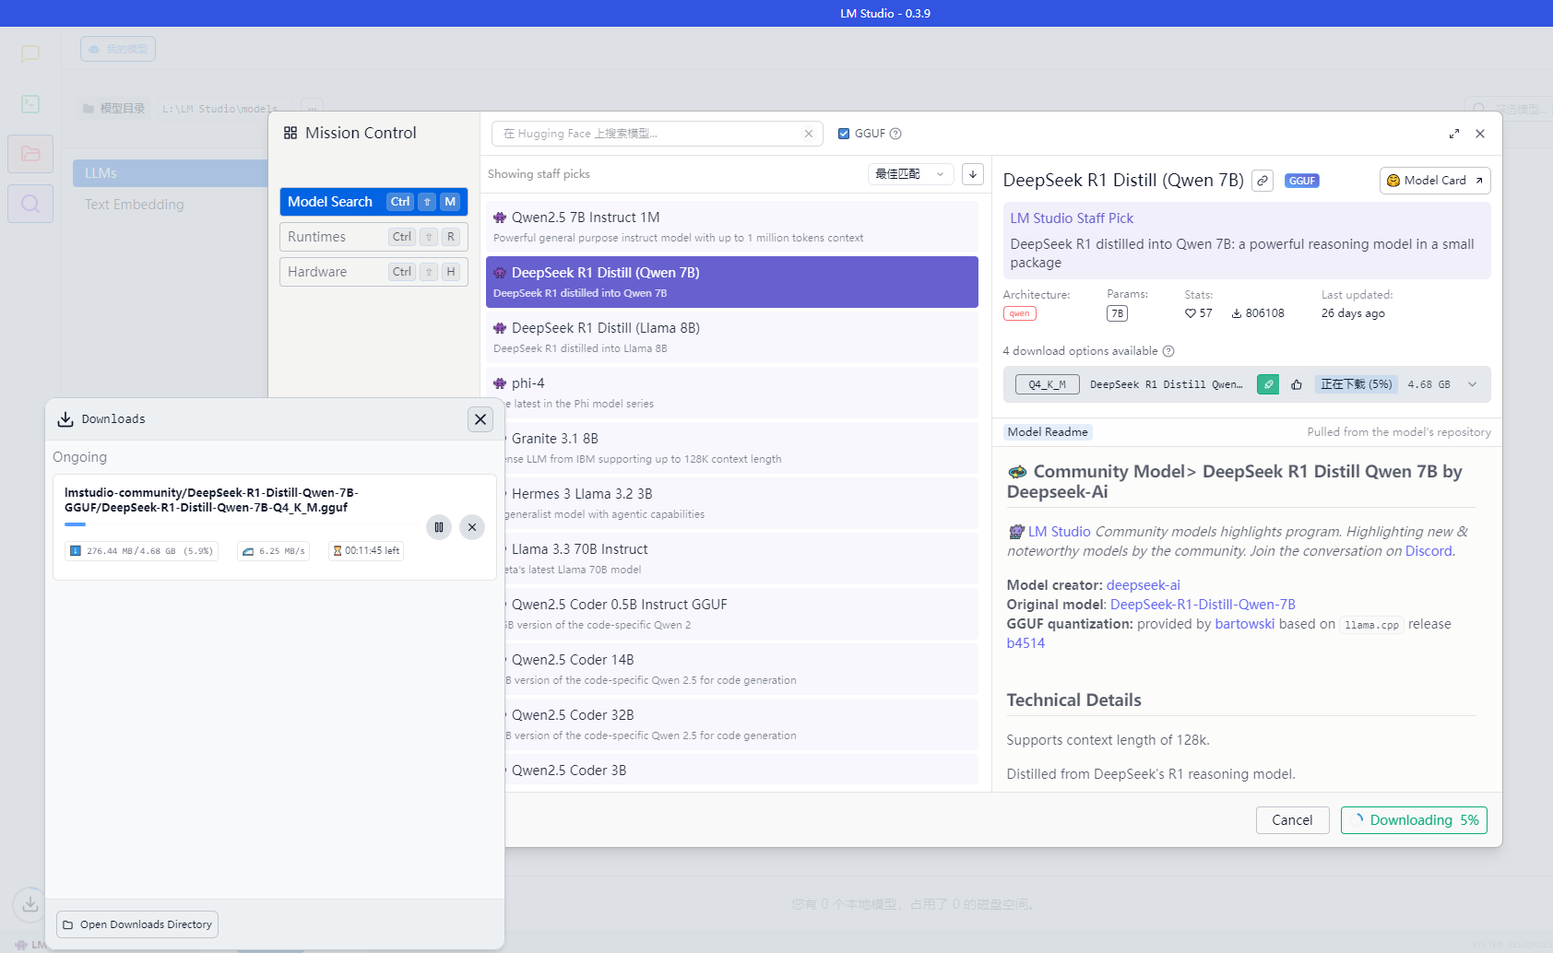The height and width of the screenshot is (953, 1553).
Task: Toggle the GGUF checkbox
Action: (844, 134)
